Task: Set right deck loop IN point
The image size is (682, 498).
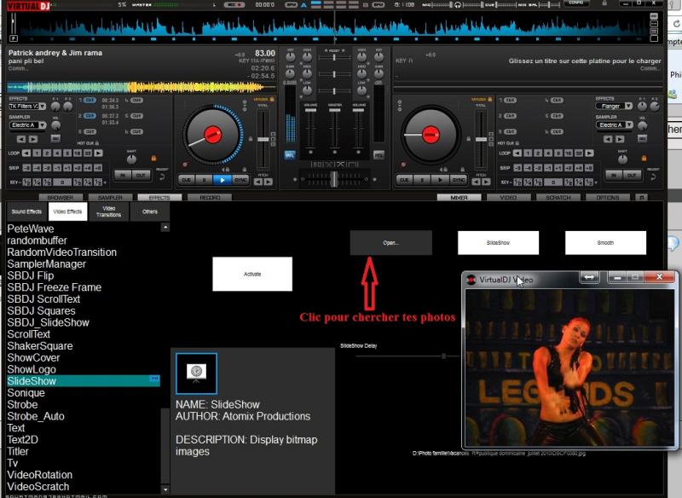Action: click(x=614, y=175)
